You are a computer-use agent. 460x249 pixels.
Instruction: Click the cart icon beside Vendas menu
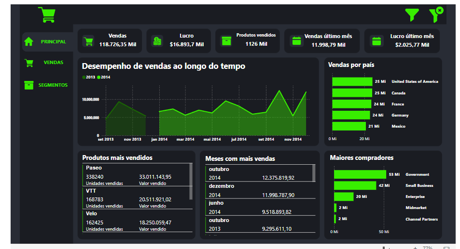(x=29, y=63)
